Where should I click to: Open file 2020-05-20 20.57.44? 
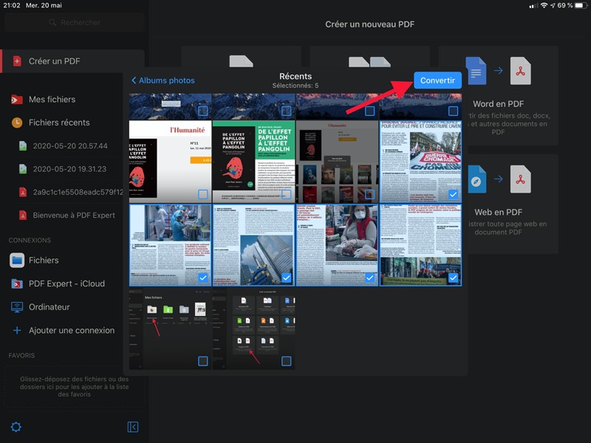(x=70, y=146)
